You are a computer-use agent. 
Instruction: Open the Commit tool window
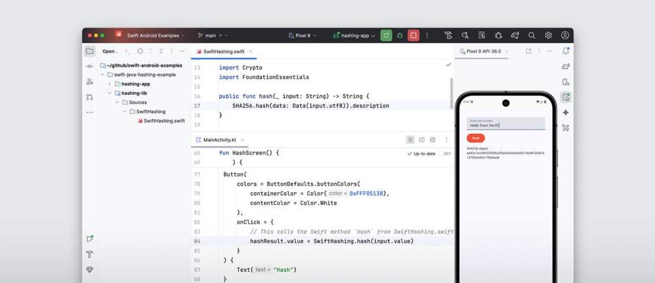tap(90, 67)
